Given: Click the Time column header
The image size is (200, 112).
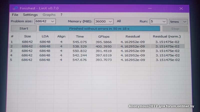Looking at the screenshot, I should (x=80, y=36).
